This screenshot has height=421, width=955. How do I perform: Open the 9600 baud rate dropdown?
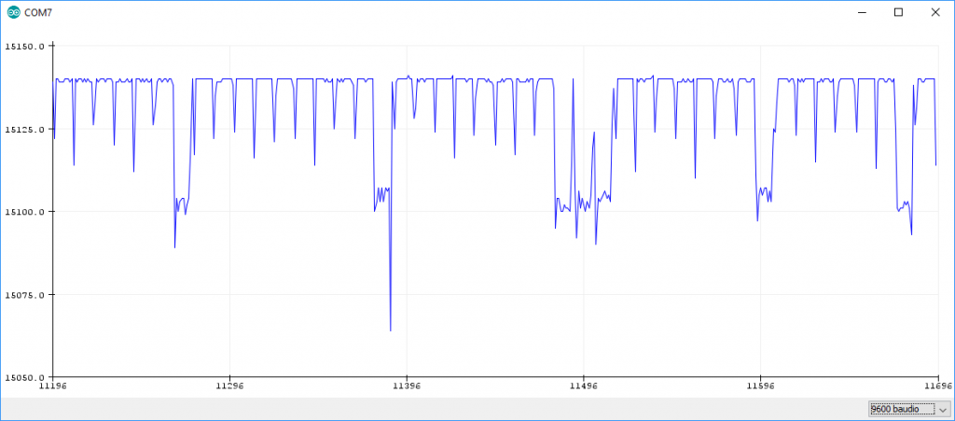pos(900,409)
